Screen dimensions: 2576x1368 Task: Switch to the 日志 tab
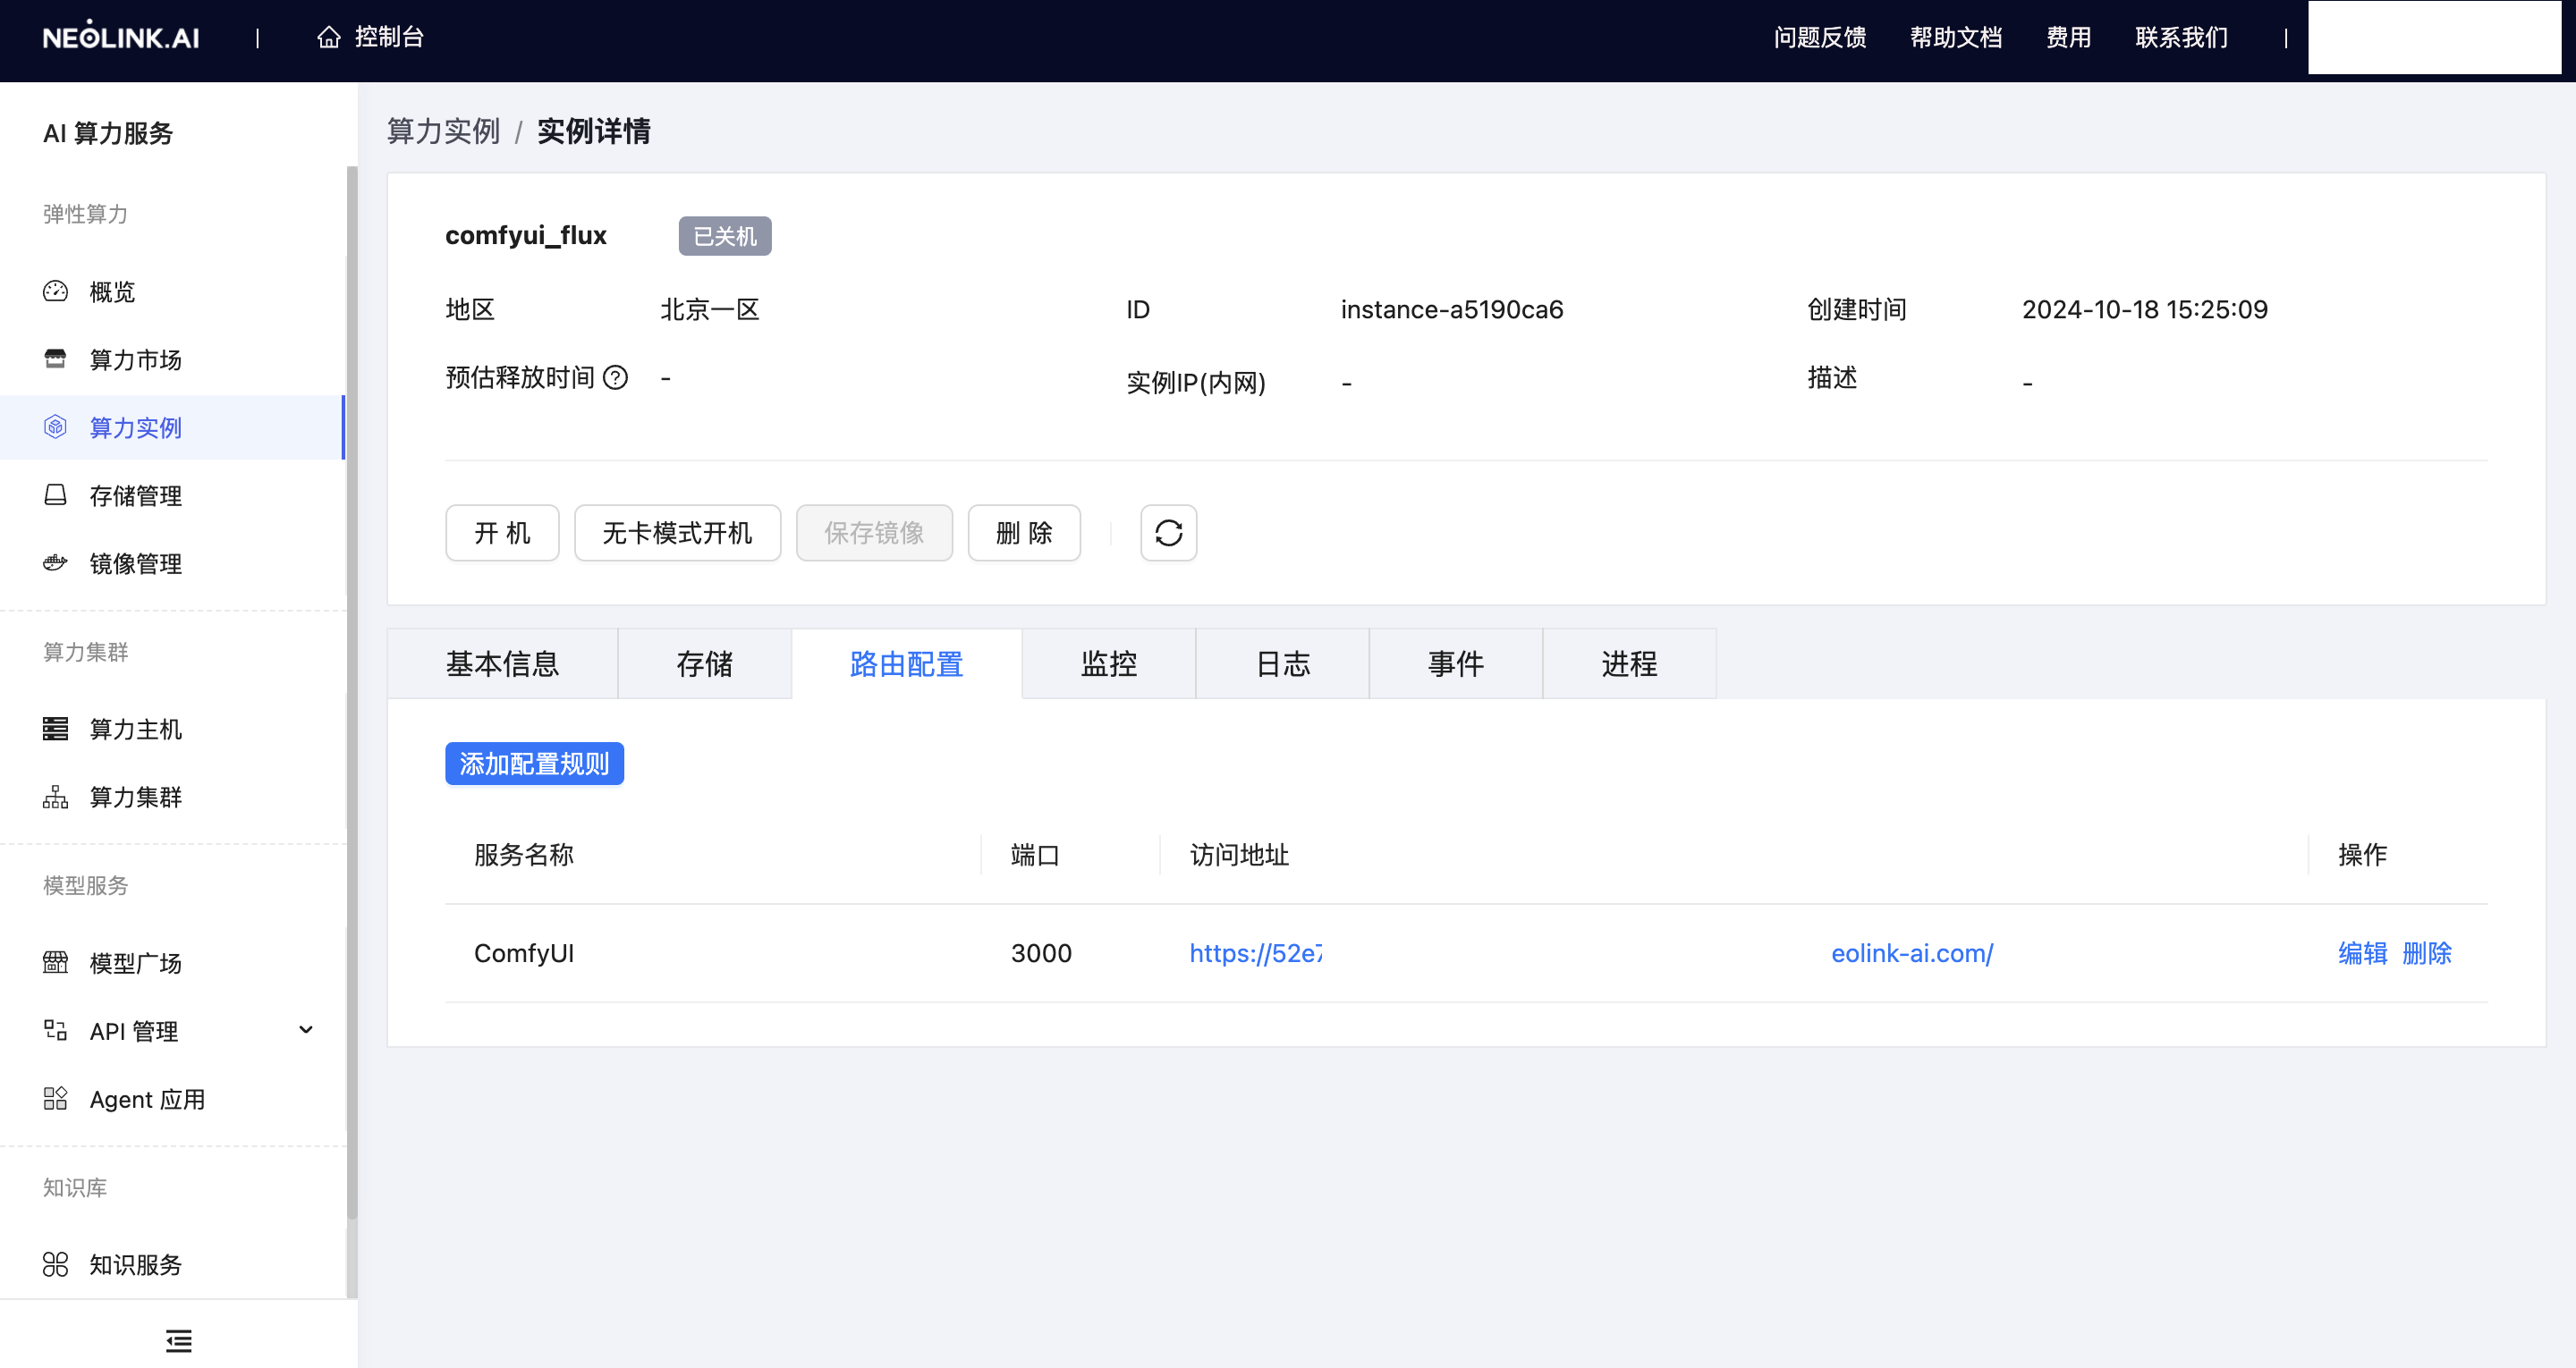[x=1283, y=664]
